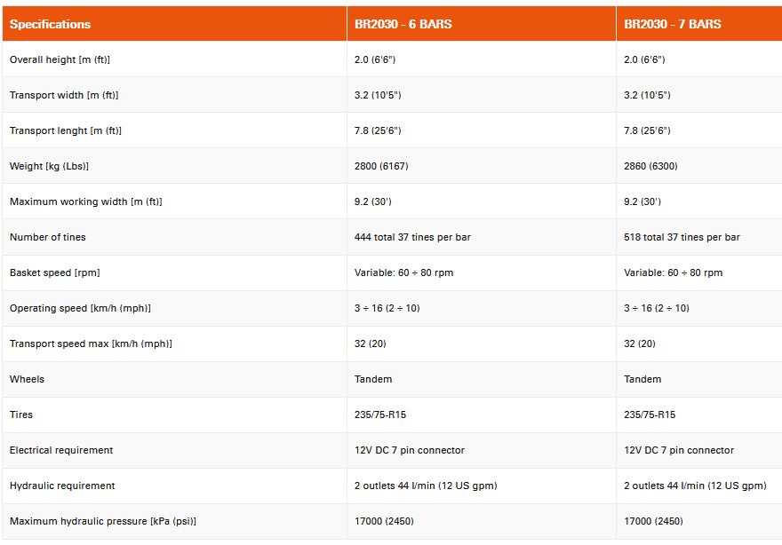Click the Operating speed row label
The height and width of the screenshot is (545, 782).
click(x=80, y=308)
